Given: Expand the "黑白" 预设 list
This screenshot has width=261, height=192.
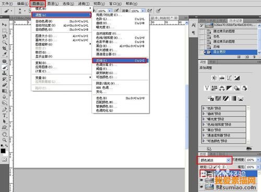Looking at the screenshot, I should click(204, 130).
